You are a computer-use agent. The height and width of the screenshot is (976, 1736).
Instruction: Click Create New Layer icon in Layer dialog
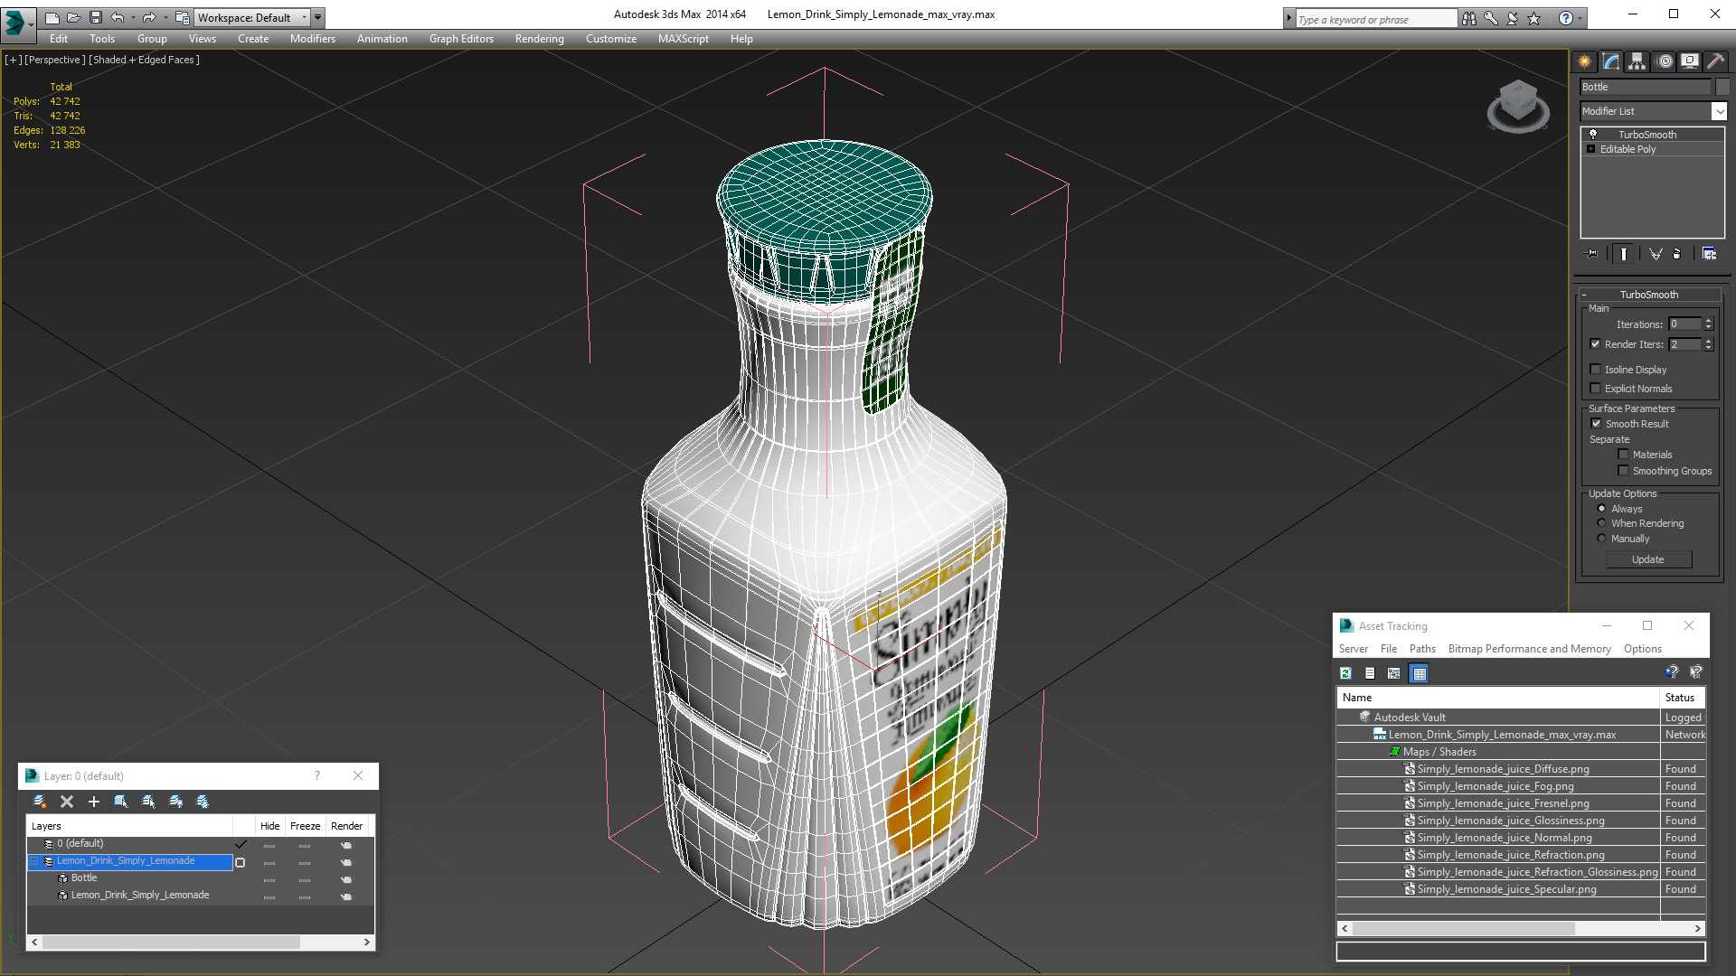point(39,802)
